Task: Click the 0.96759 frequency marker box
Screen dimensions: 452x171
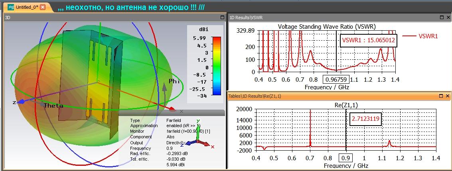Action: click(336, 79)
